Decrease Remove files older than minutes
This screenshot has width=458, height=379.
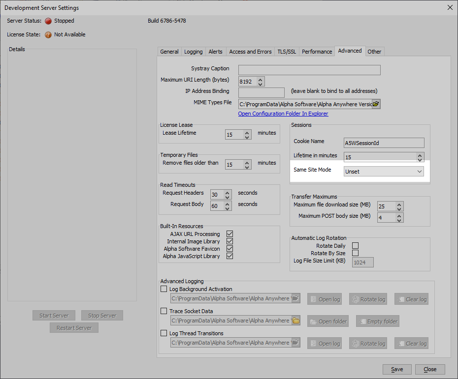click(247, 167)
